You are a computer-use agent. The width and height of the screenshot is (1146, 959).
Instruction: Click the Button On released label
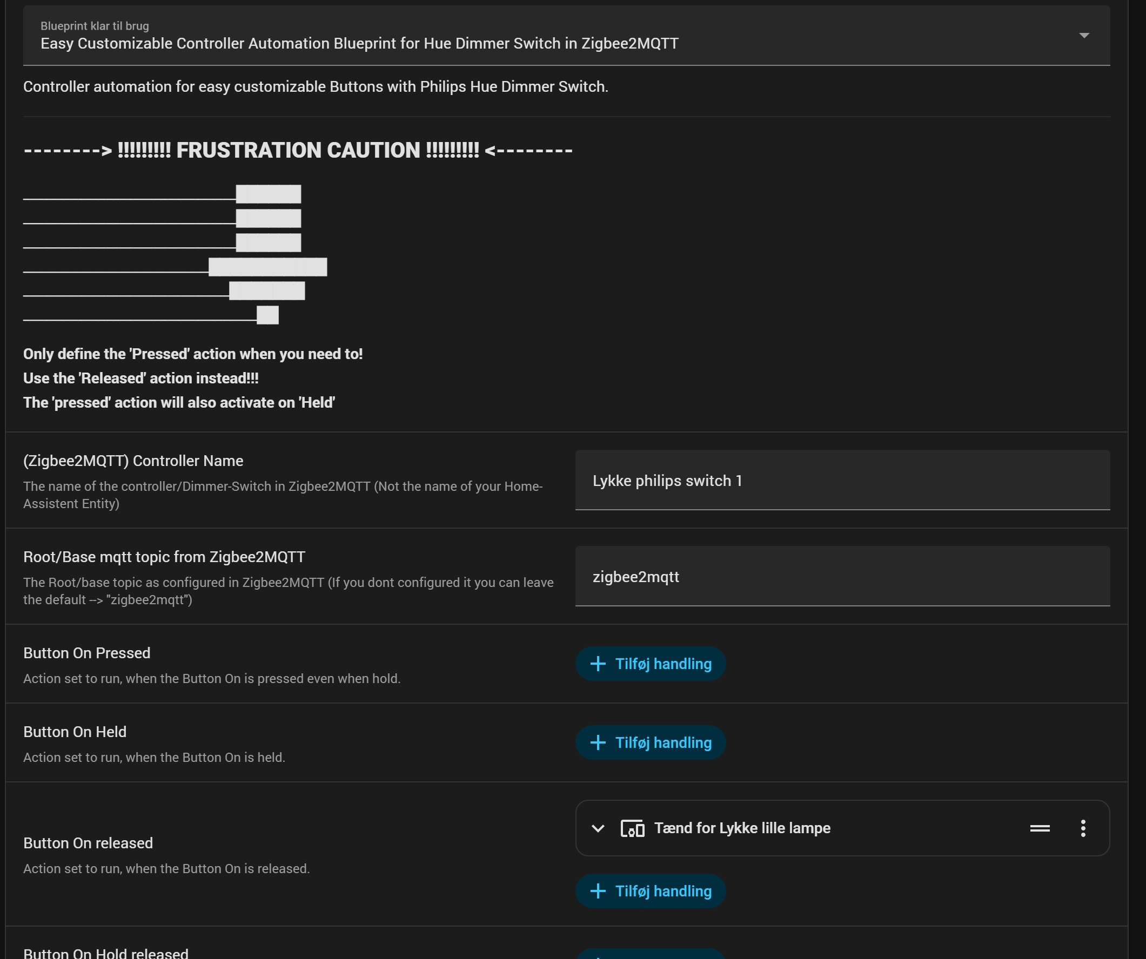pyautogui.click(x=88, y=843)
